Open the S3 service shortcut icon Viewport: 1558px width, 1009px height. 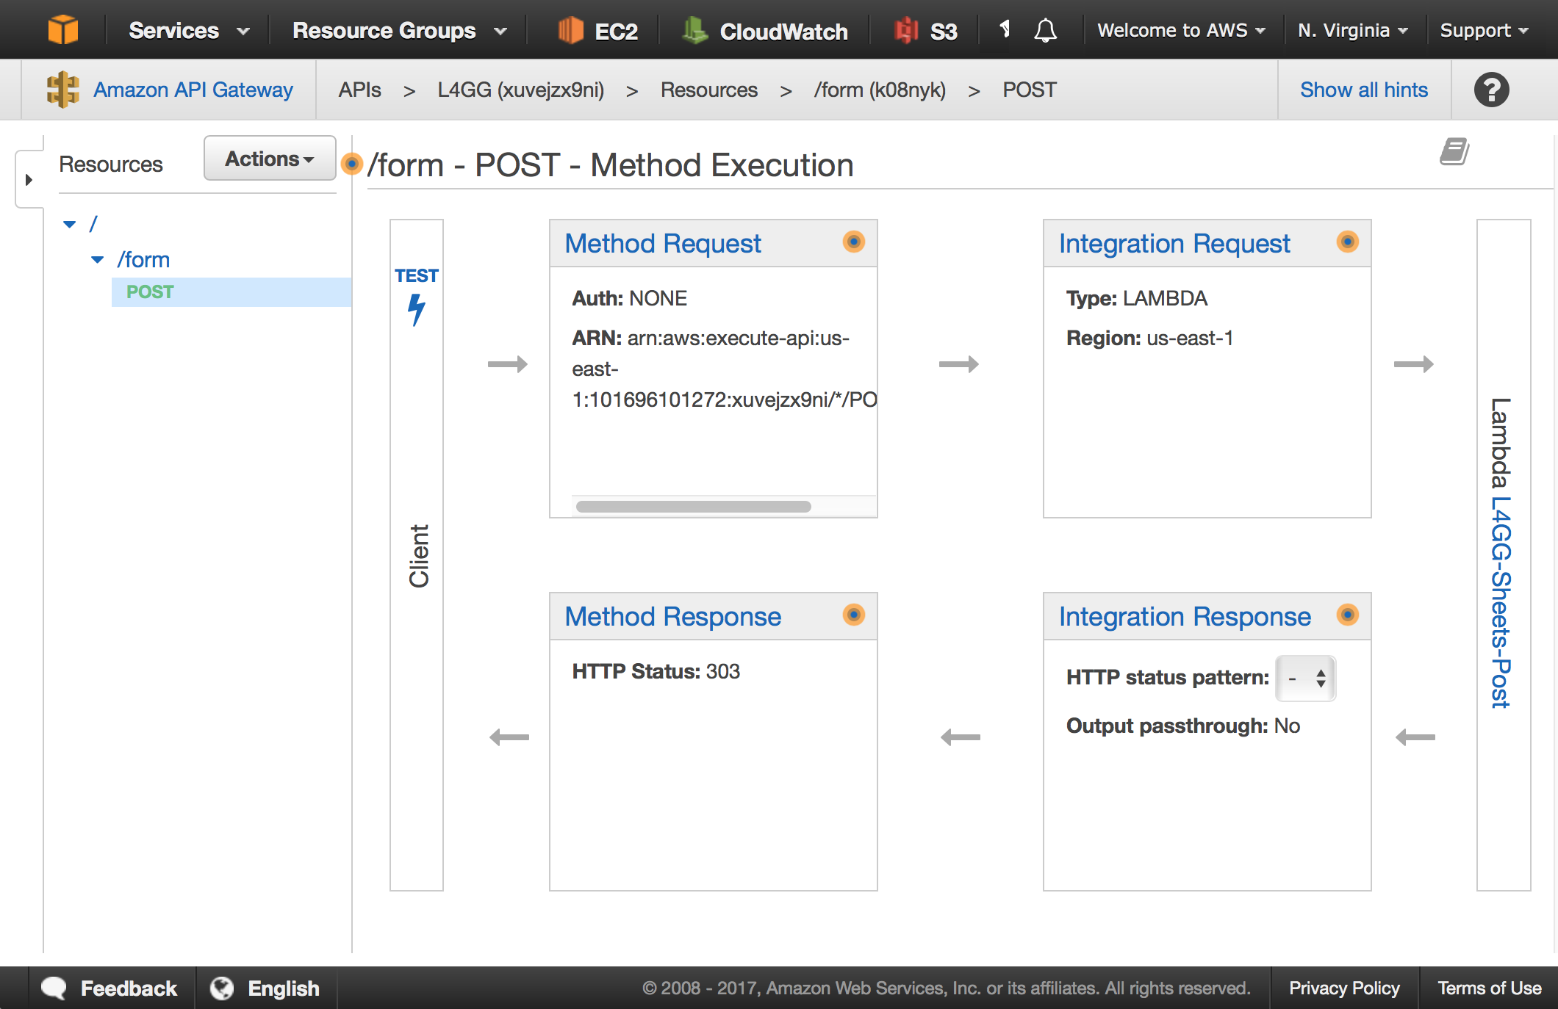(906, 30)
